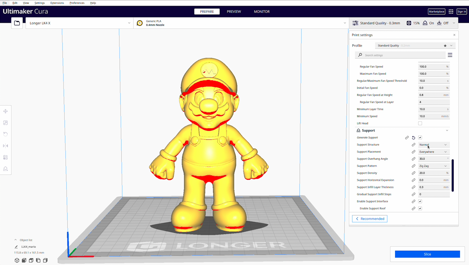Screen dimensions: 469x265
Task: Edit the Support Density value field
Action: [434, 173]
